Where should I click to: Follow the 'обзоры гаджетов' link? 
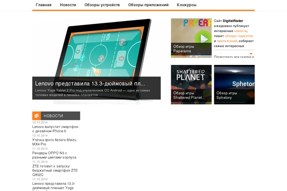pyautogui.click(x=239, y=36)
